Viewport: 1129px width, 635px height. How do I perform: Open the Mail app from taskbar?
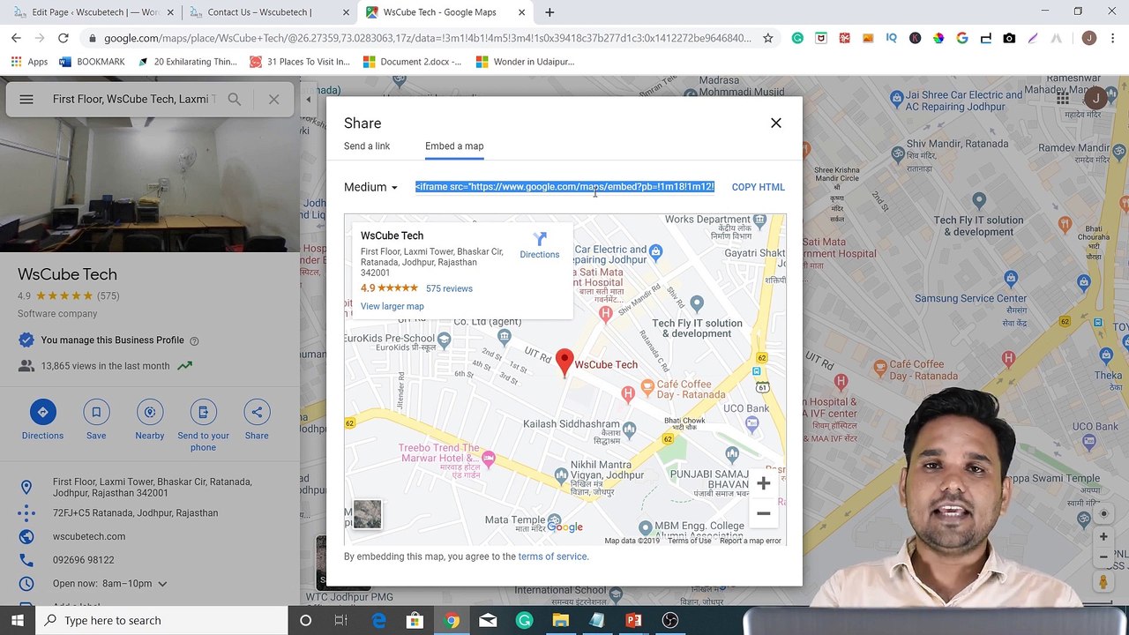point(488,620)
